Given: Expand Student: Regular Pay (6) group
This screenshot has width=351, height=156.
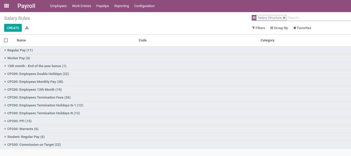Looking at the screenshot, I should click(175, 137).
